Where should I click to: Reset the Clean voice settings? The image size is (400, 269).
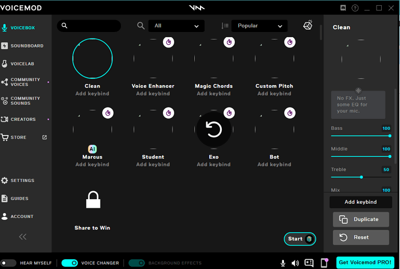click(361, 238)
